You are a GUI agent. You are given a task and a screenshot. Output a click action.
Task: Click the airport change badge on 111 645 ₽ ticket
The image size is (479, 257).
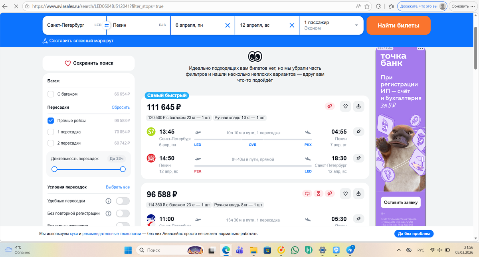pyautogui.click(x=330, y=106)
